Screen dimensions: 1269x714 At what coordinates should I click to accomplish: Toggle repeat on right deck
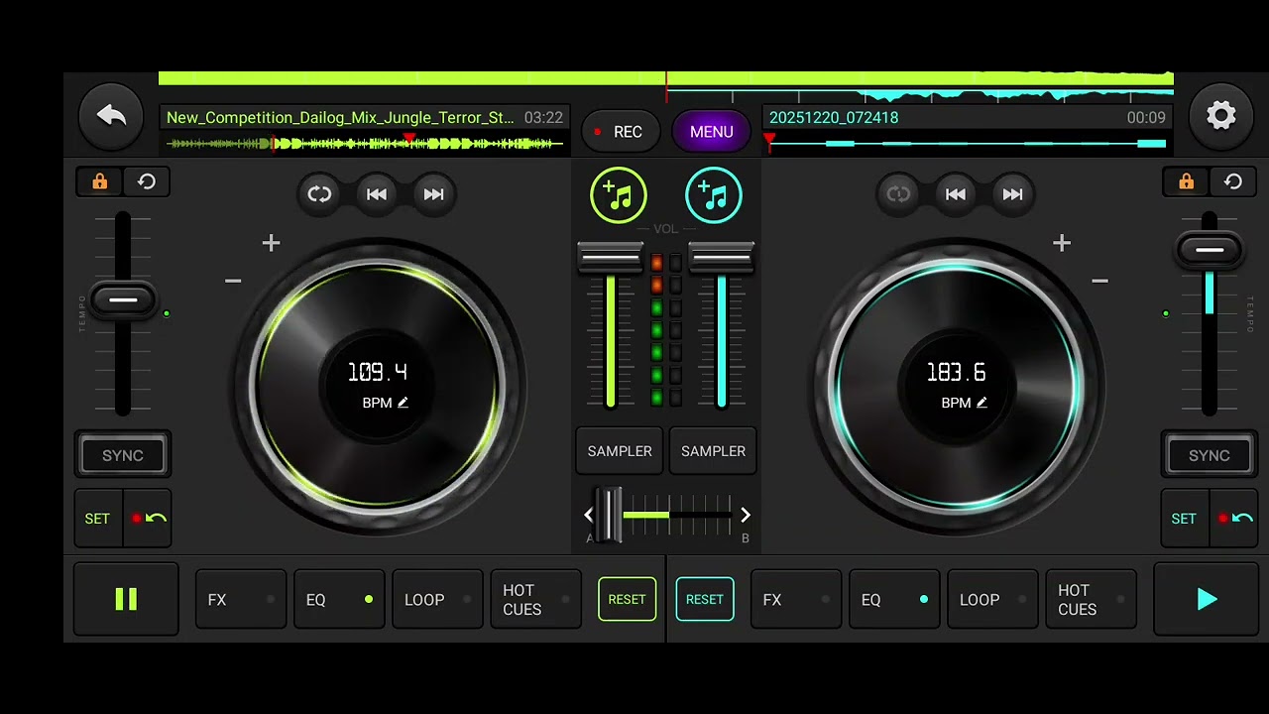(x=898, y=194)
